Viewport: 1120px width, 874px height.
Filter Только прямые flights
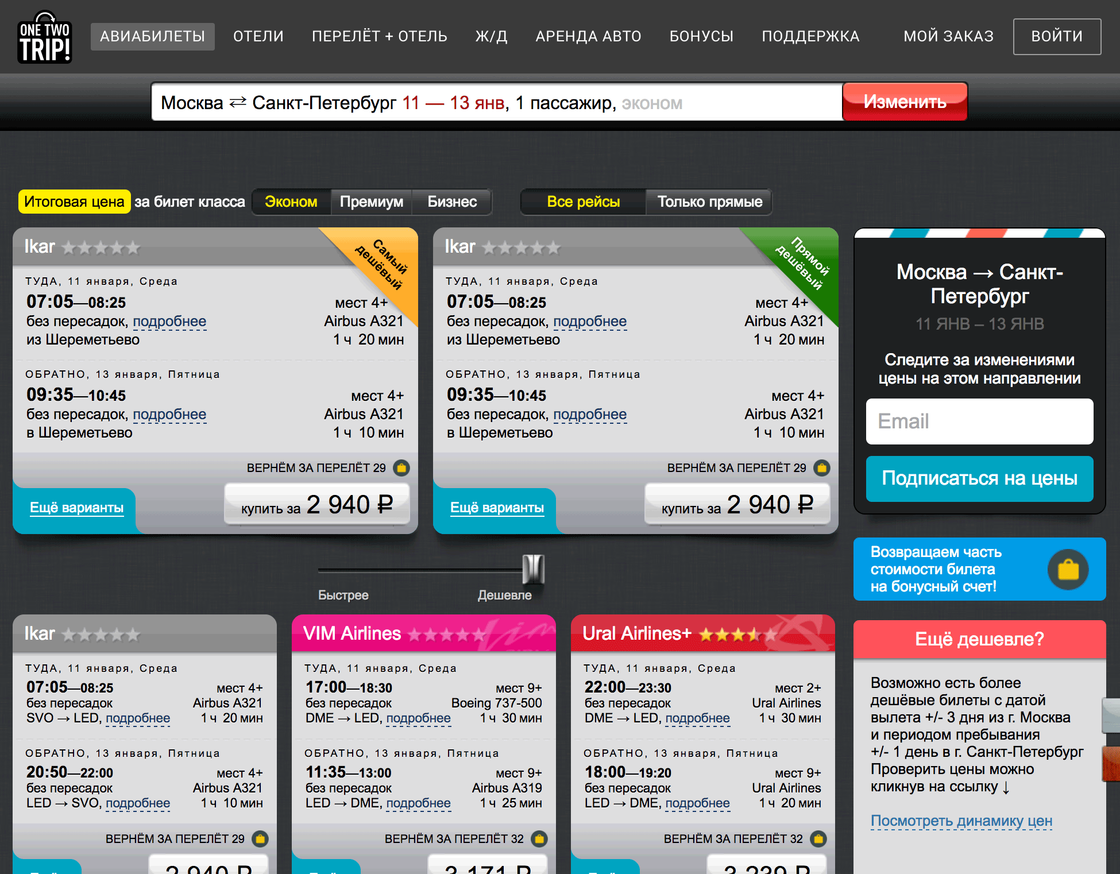coord(710,202)
